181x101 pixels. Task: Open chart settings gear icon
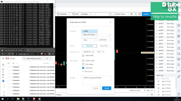point(131,14)
